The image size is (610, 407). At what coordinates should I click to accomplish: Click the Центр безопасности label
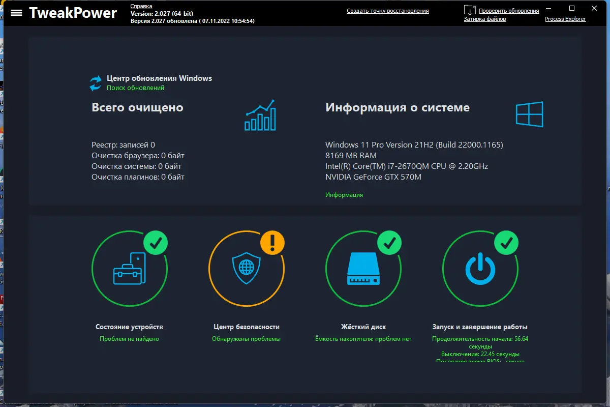click(246, 327)
